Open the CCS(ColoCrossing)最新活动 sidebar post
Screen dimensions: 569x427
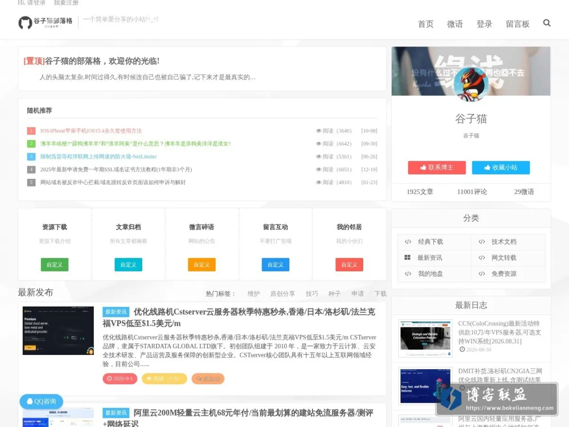click(x=500, y=332)
